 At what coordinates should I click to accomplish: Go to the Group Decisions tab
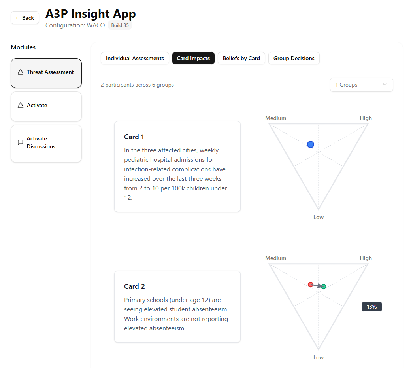click(x=294, y=58)
